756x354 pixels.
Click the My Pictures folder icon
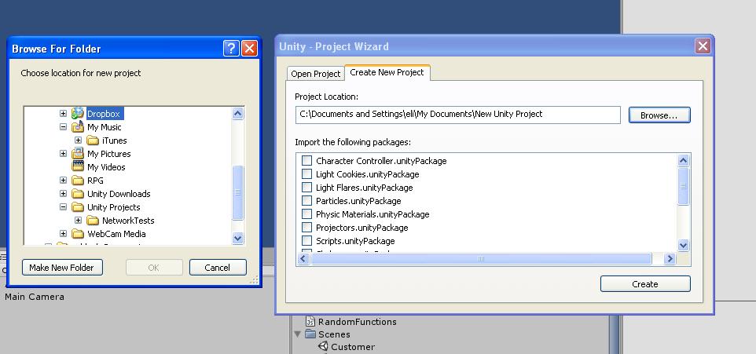pyautogui.click(x=78, y=154)
